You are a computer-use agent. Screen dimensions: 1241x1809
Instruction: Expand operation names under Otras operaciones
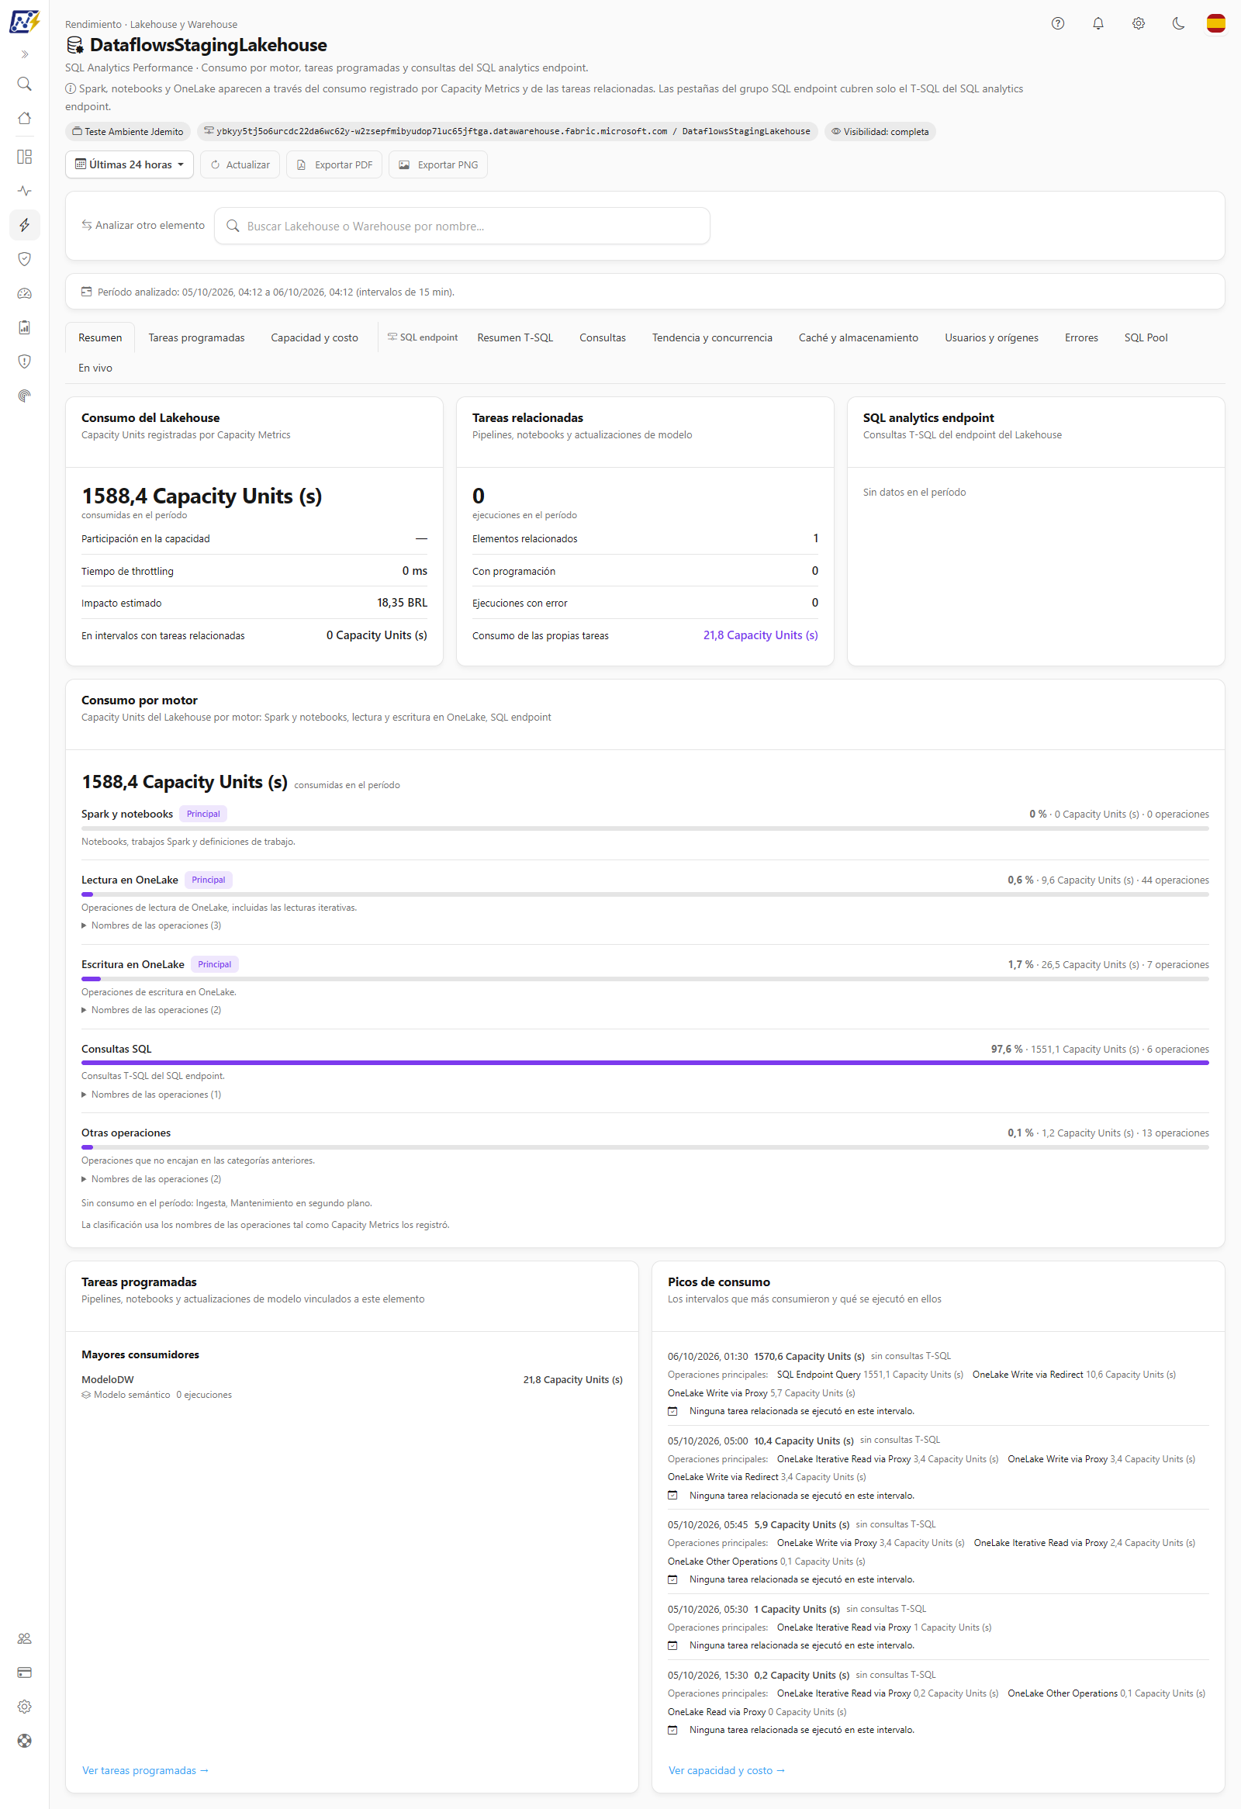[x=151, y=1179]
